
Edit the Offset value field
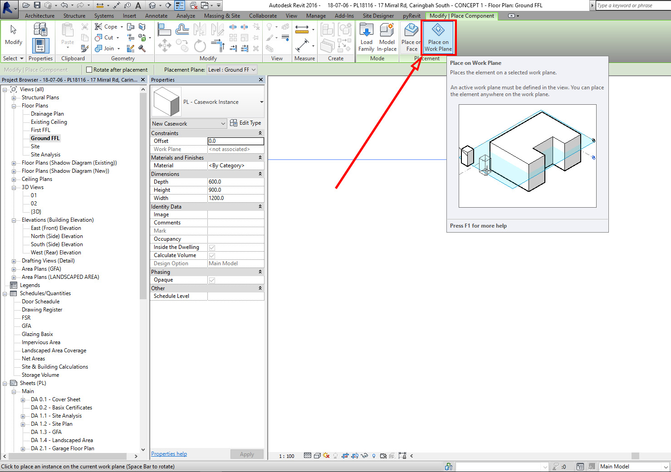click(x=235, y=141)
